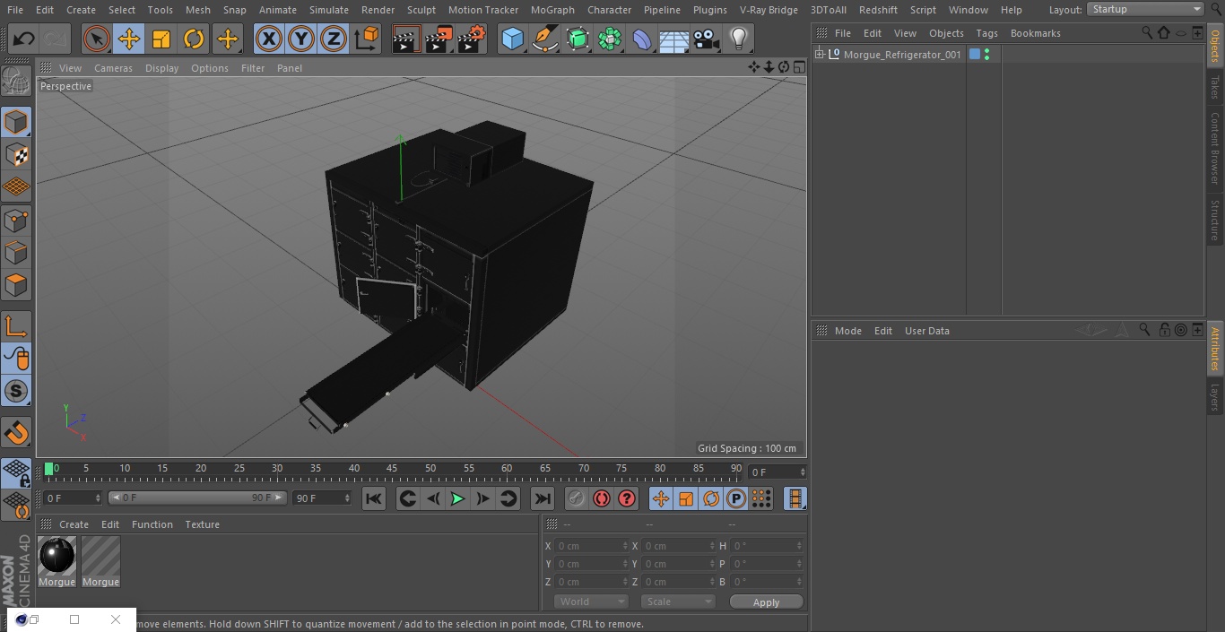The height and width of the screenshot is (632, 1225).
Task: Click the X position input field
Action: click(591, 546)
